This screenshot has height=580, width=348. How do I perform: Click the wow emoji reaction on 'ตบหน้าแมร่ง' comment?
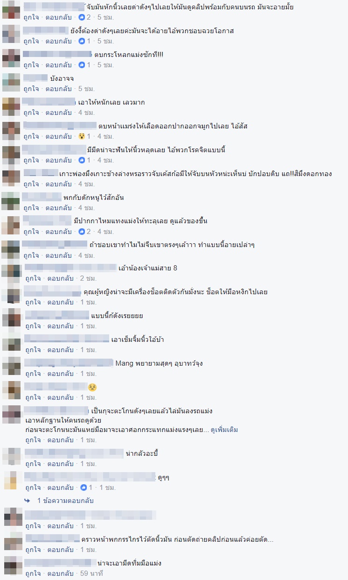[82, 136]
